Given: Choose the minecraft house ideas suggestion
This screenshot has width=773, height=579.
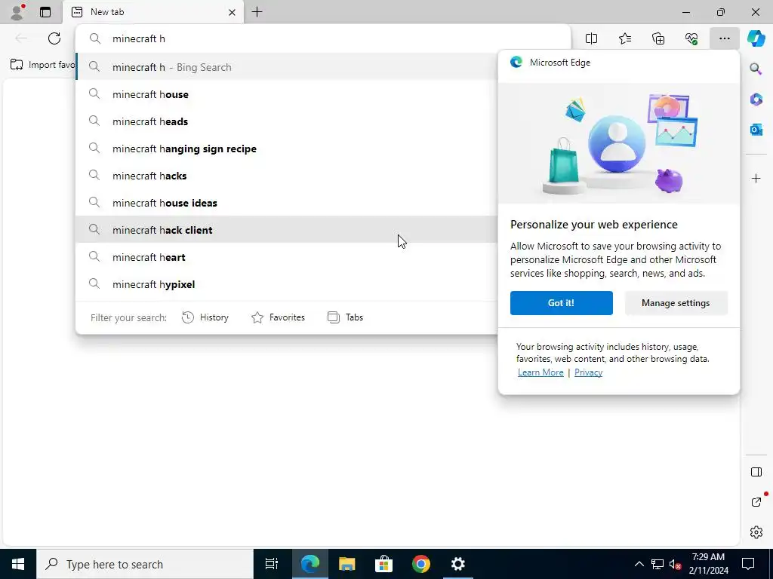Looking at the screenshot, I should 286,202.
